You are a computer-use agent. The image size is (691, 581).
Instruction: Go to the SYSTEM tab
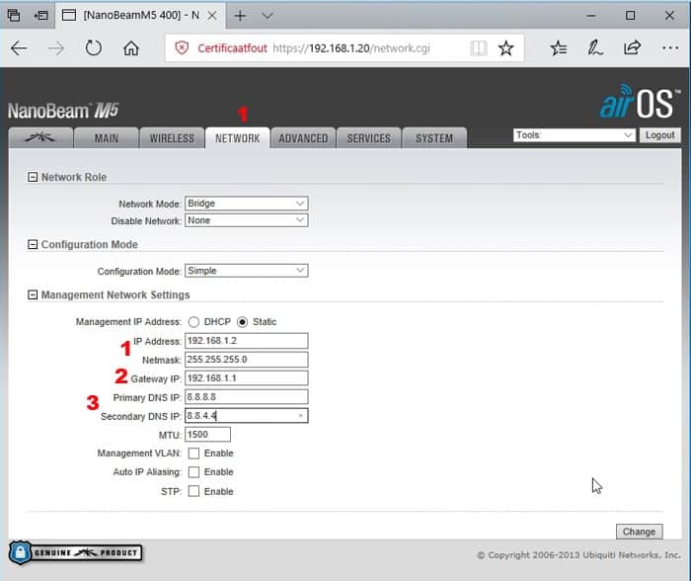(434, 138)
